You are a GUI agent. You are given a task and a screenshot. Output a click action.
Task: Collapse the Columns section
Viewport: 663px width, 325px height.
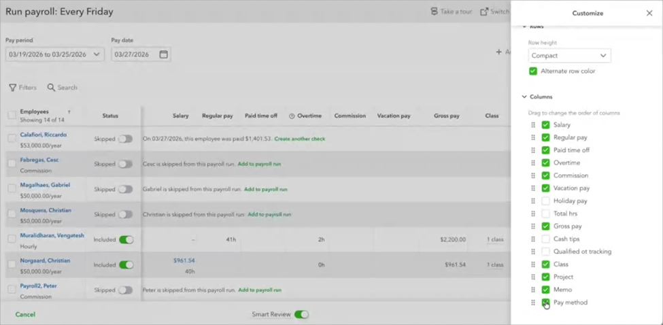point(524,97)
